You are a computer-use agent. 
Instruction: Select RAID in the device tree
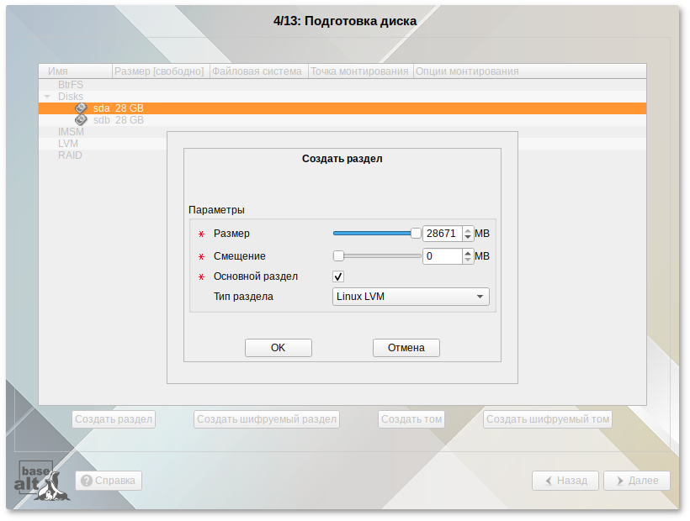tap(71, 155)
